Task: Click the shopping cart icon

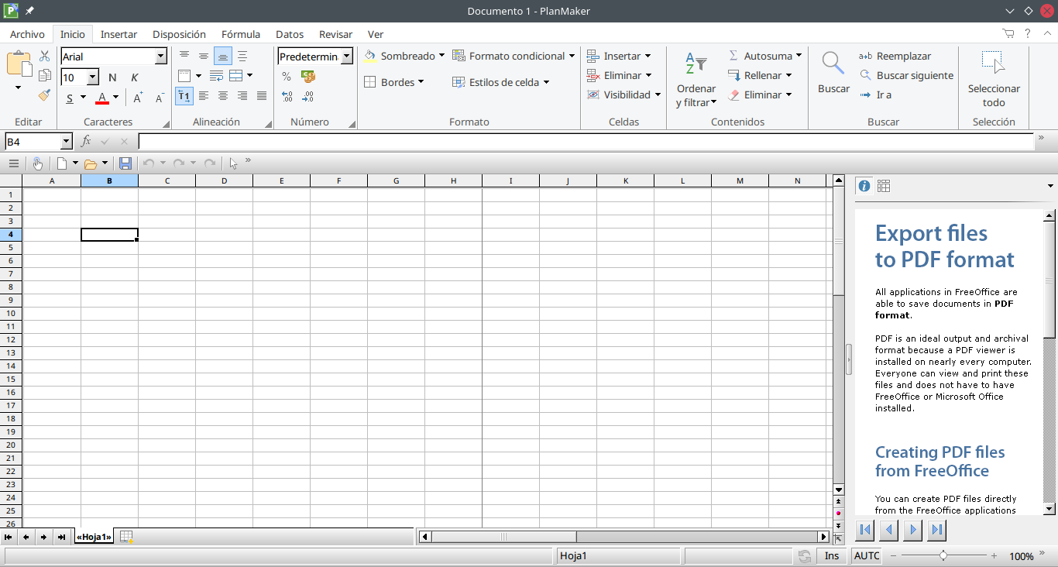Action: pos(1008,33)
